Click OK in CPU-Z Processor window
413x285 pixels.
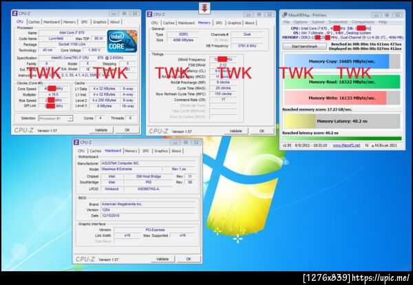[127, 130]
